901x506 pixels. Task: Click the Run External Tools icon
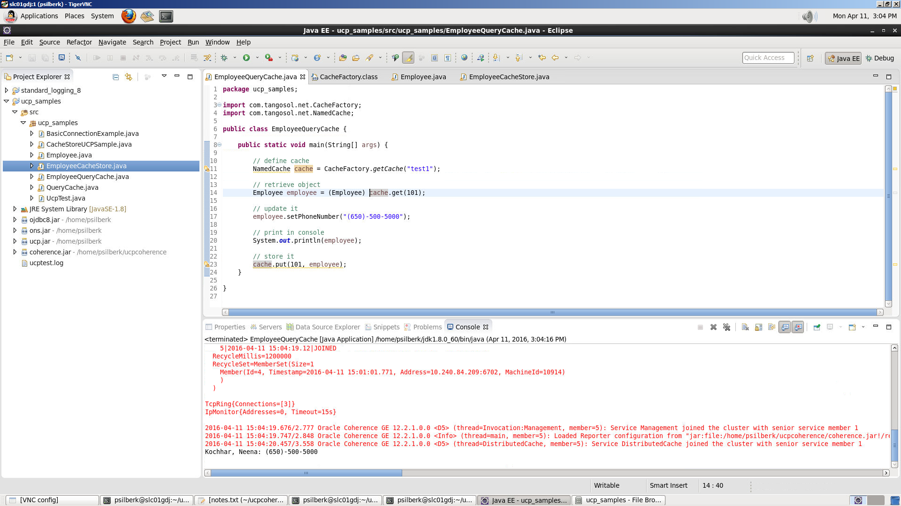coord(269,58)
